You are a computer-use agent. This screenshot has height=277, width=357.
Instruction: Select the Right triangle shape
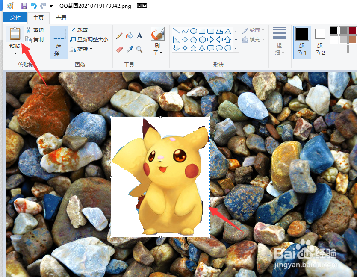pos(177,40)
